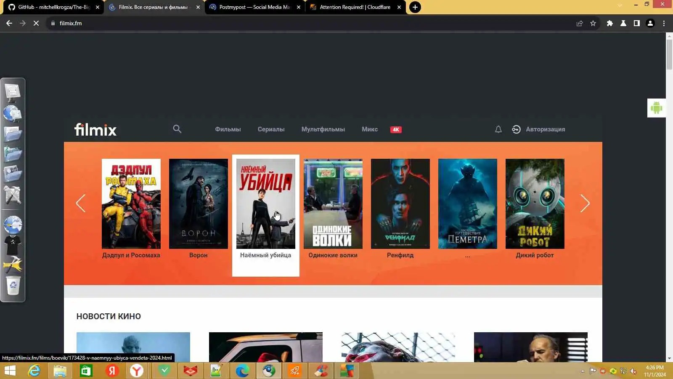The height and width of the screenshot is (379, 673).
Task: Open the Дэдпул и Росомаха title link
Action: click(x=131, y=255)
